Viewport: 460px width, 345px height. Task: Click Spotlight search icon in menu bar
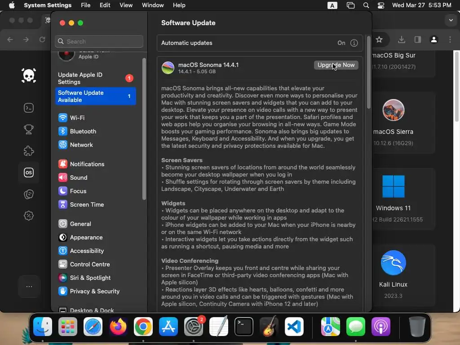(366, 5)
